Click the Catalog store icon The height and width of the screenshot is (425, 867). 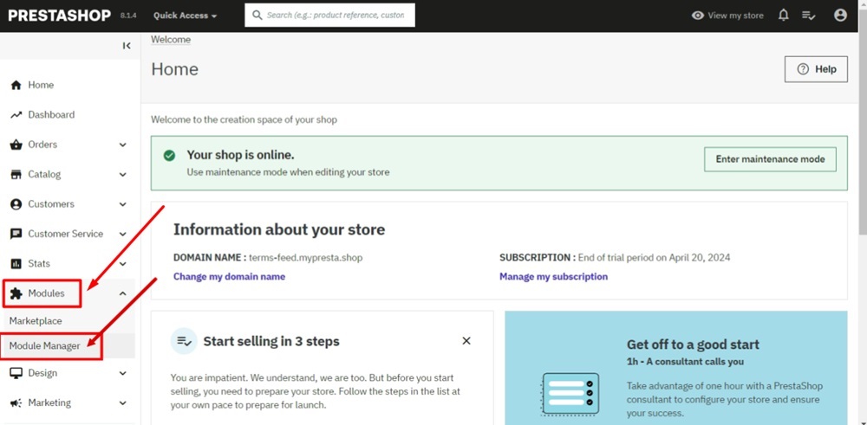click(x=16, y=175)
